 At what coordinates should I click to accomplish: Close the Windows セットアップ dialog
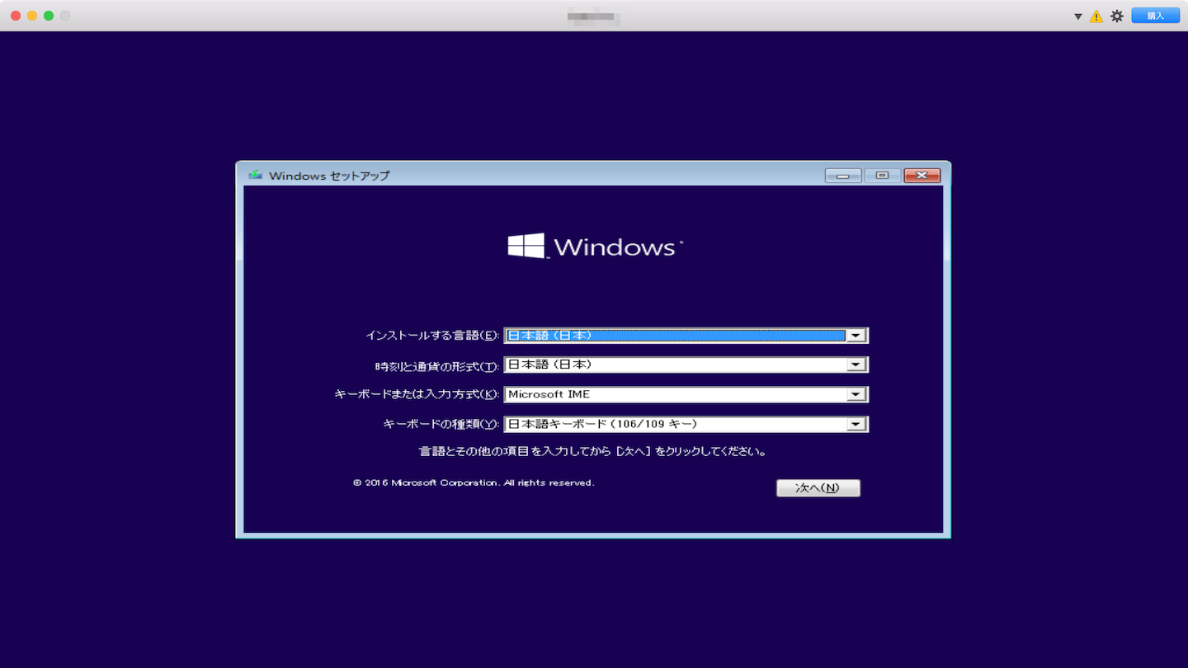click(922, 176)
